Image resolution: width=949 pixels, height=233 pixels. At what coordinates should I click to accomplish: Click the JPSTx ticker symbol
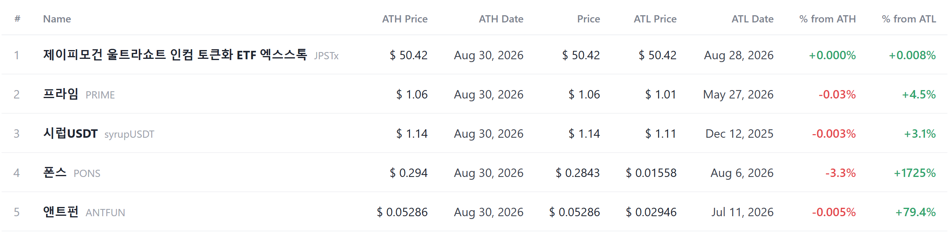pyautogui.click(x=326, y=56)
